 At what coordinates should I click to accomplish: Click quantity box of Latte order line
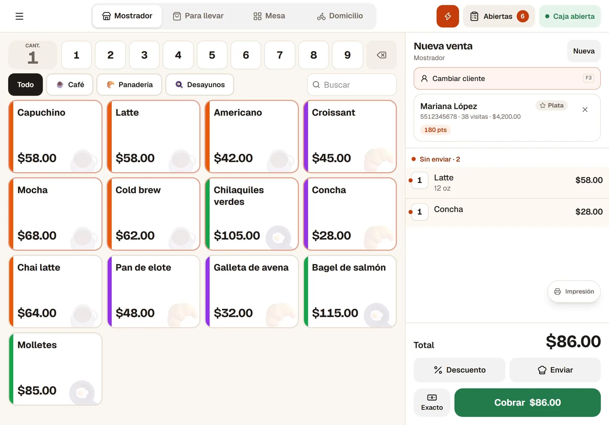(420, 180)
